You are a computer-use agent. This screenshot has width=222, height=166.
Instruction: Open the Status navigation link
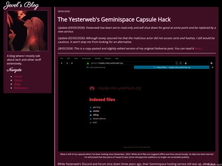[x=18, y=80]
